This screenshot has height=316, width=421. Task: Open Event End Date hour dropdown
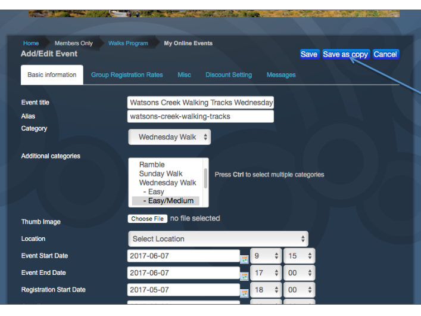tap(266, 273)
